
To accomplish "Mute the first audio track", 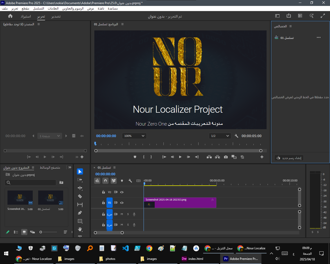I will pos(122,214).
